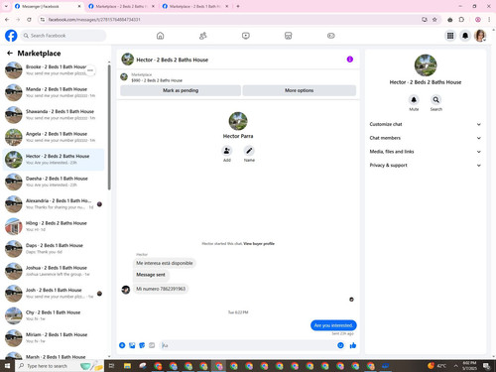Click Mark as pending button
The width and height of the screenshot is (496, 372).
(x=181, y=90)
